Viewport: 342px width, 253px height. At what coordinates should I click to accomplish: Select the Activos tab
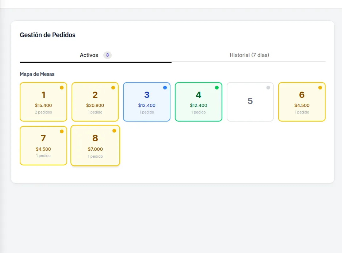pyautogui.click(x=89, y=55)
